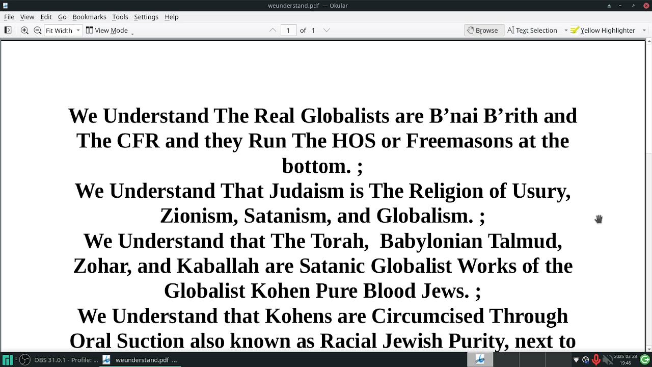Click the zoom out magnifier icon
Screen dimensions: 652x367
(37, 30)
